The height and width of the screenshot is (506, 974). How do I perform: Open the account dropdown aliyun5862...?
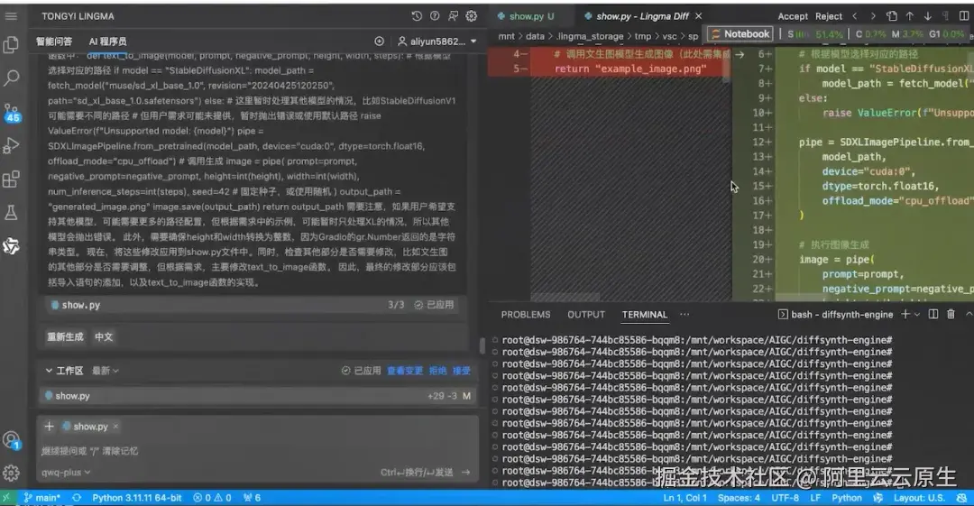tap(436, 41)
